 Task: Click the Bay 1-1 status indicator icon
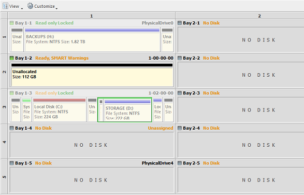point(11,23)
